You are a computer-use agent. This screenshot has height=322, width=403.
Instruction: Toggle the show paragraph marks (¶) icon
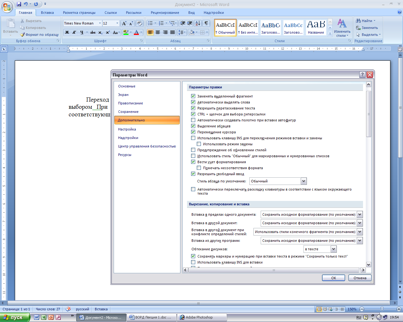[x=206, y=23]
